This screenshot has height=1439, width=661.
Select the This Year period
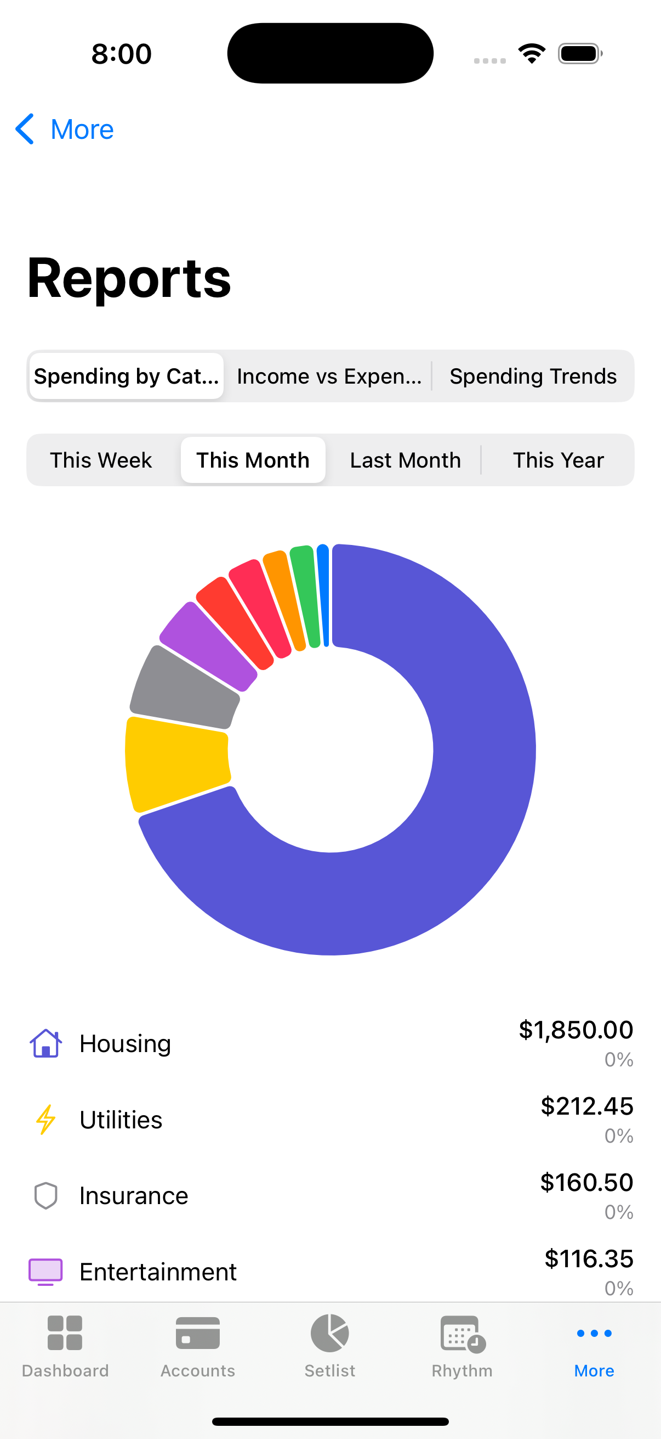coord(558,460)
